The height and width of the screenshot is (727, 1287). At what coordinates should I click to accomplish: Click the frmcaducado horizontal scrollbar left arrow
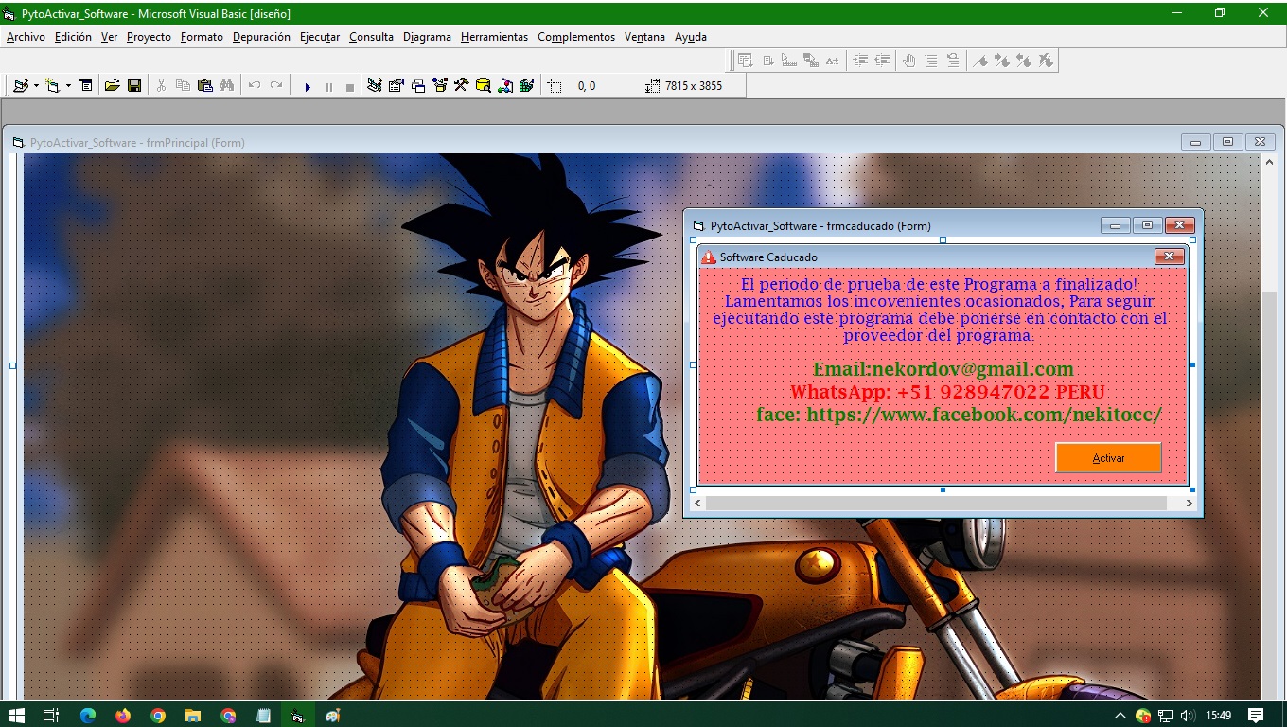pyautogui.click(x=697, y=504)
